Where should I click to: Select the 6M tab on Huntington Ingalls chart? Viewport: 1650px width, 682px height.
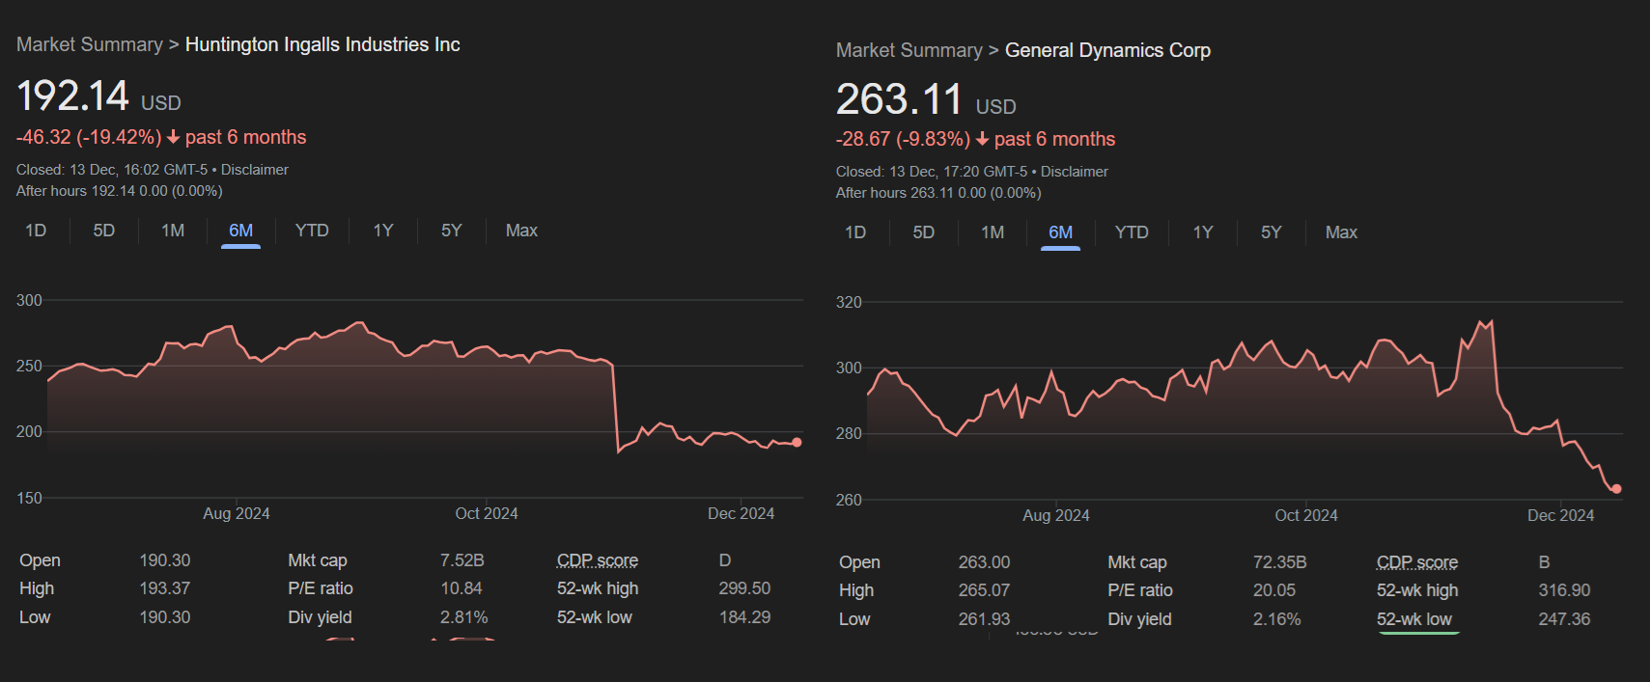click(241, 231)
